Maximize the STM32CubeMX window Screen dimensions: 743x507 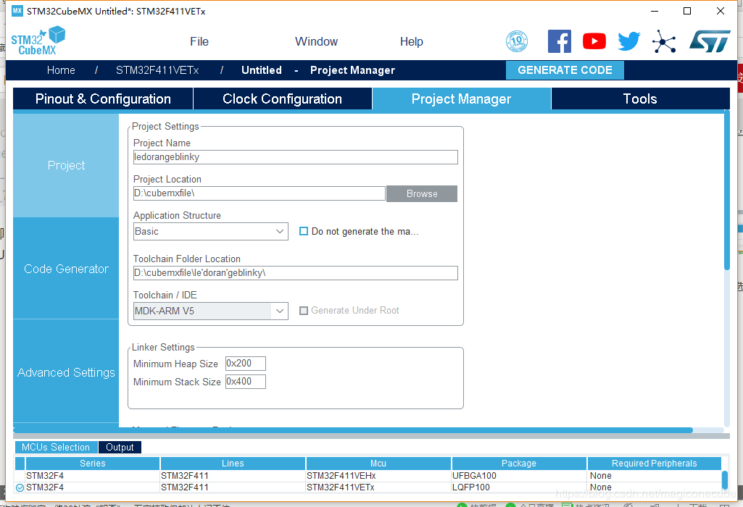687,11
